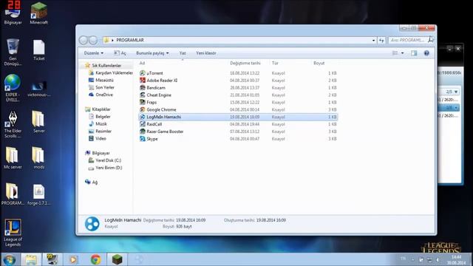Screen dimensions: 473x266
Task: Select the Geri Dönüşüm recycle bin icon
Action: coord(13,52)
